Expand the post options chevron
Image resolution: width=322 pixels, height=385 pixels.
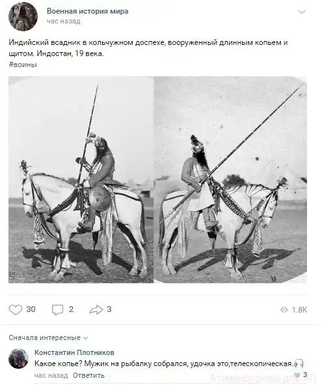coord(302,12)
